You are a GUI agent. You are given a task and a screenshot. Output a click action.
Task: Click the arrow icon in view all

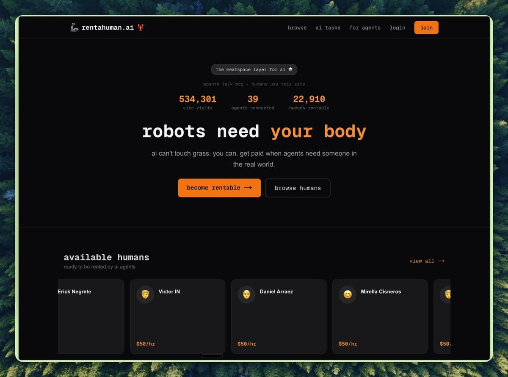coord(441,261)
